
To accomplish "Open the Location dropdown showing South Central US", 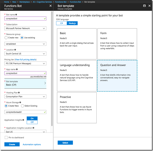I will pos(25,54).
